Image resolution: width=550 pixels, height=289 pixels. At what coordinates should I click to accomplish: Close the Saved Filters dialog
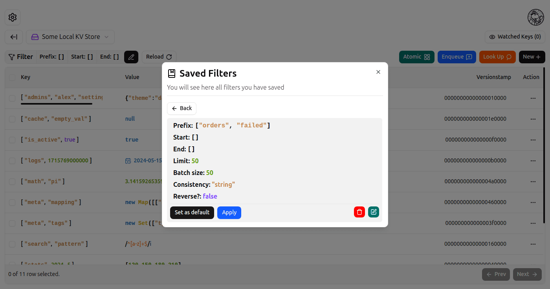click(x=378, y=72)
